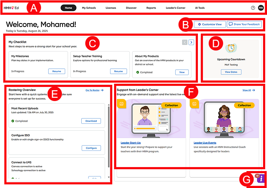Viewport: 267px width, 188px height.
Task: Navigate to Discover
Action: tap(131, 8)
